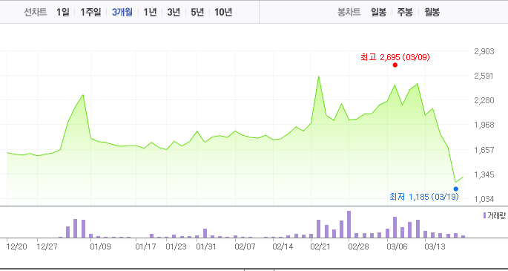Click the 02/07 date label
This screenshot has width=508, height=271.
pos(245,246)
